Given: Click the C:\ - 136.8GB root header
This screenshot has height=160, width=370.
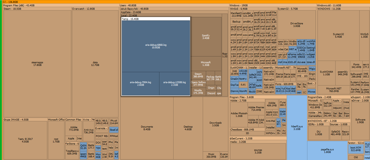Looking at the screenshot, I should tap(186, 2).
